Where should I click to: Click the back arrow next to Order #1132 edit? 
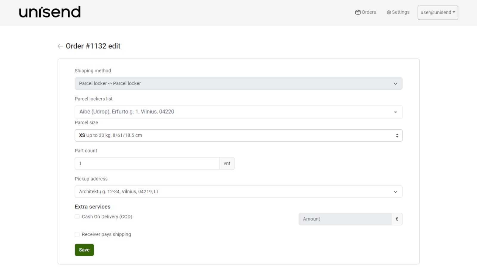[x=60, y=46]
